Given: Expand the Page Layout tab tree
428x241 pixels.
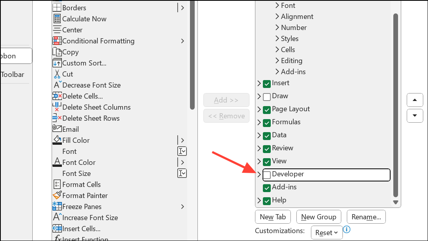Looking at the screenshot, I should click(x=259, y=109).
